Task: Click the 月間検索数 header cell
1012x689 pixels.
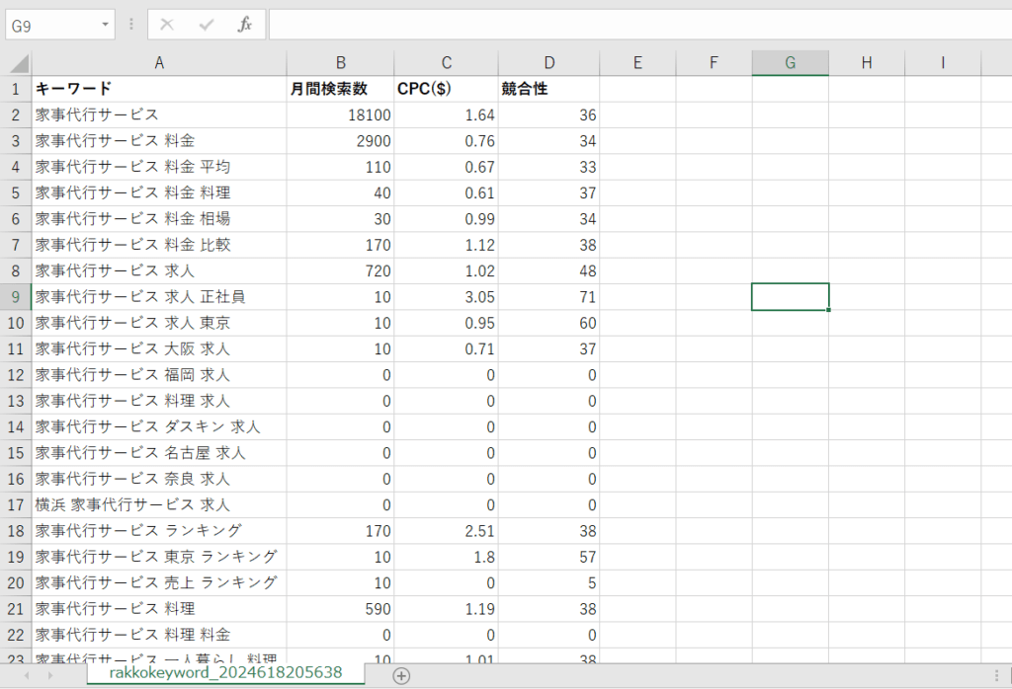Action: click(340, 89)
